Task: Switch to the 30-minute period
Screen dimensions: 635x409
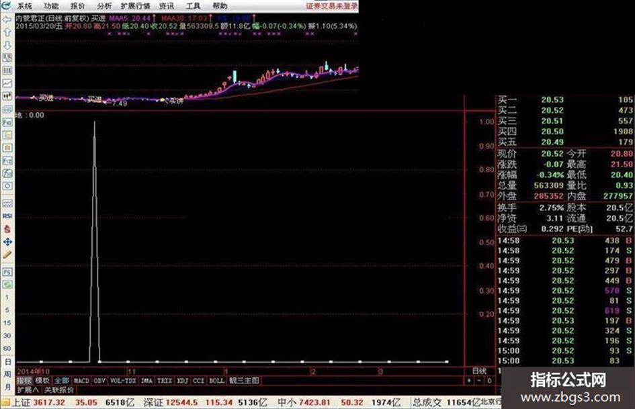Action: click(7, 336)
